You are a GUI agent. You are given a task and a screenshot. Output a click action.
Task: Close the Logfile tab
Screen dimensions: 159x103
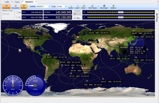click(x=12, y=2)
